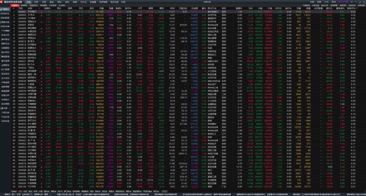The height and width of the screenshot is (196, 366).
Task: Expand the 分类 dropdown in the bottom tab bar
Action: pyautogui.click(x=14, y=191)
